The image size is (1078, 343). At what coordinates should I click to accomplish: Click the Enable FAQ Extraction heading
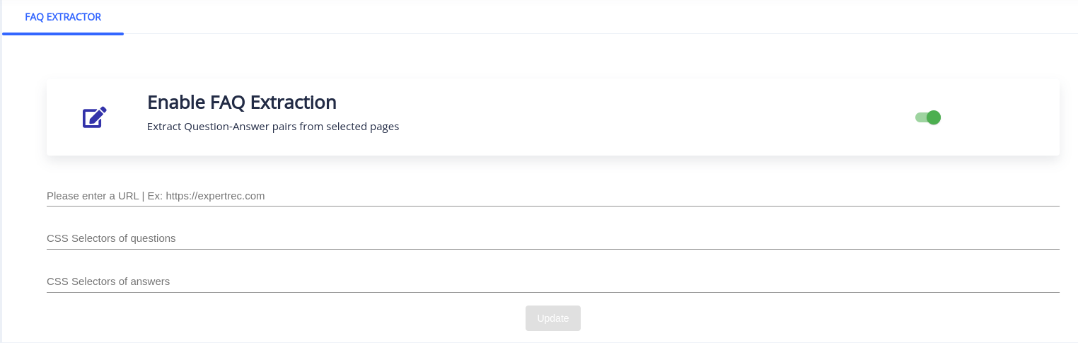242,103
